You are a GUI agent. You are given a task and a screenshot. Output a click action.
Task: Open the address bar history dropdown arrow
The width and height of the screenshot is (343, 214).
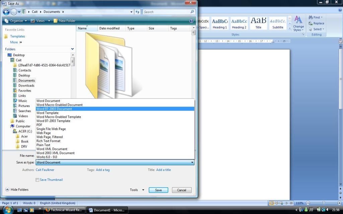coord(131,12)
